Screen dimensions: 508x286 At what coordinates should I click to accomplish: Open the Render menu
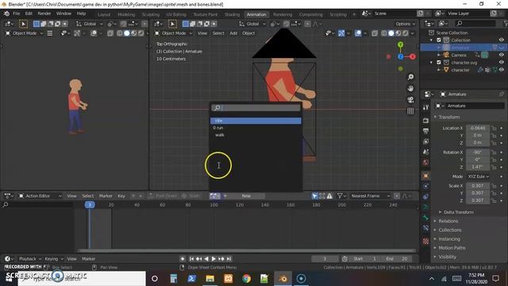point(44,14)
